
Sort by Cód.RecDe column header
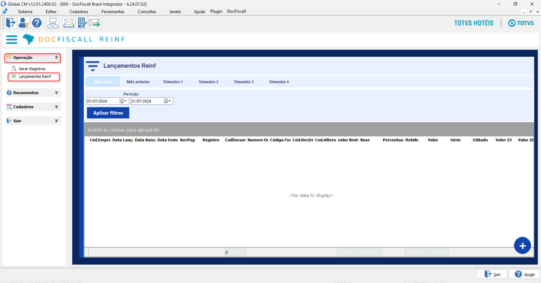point(303,140)
